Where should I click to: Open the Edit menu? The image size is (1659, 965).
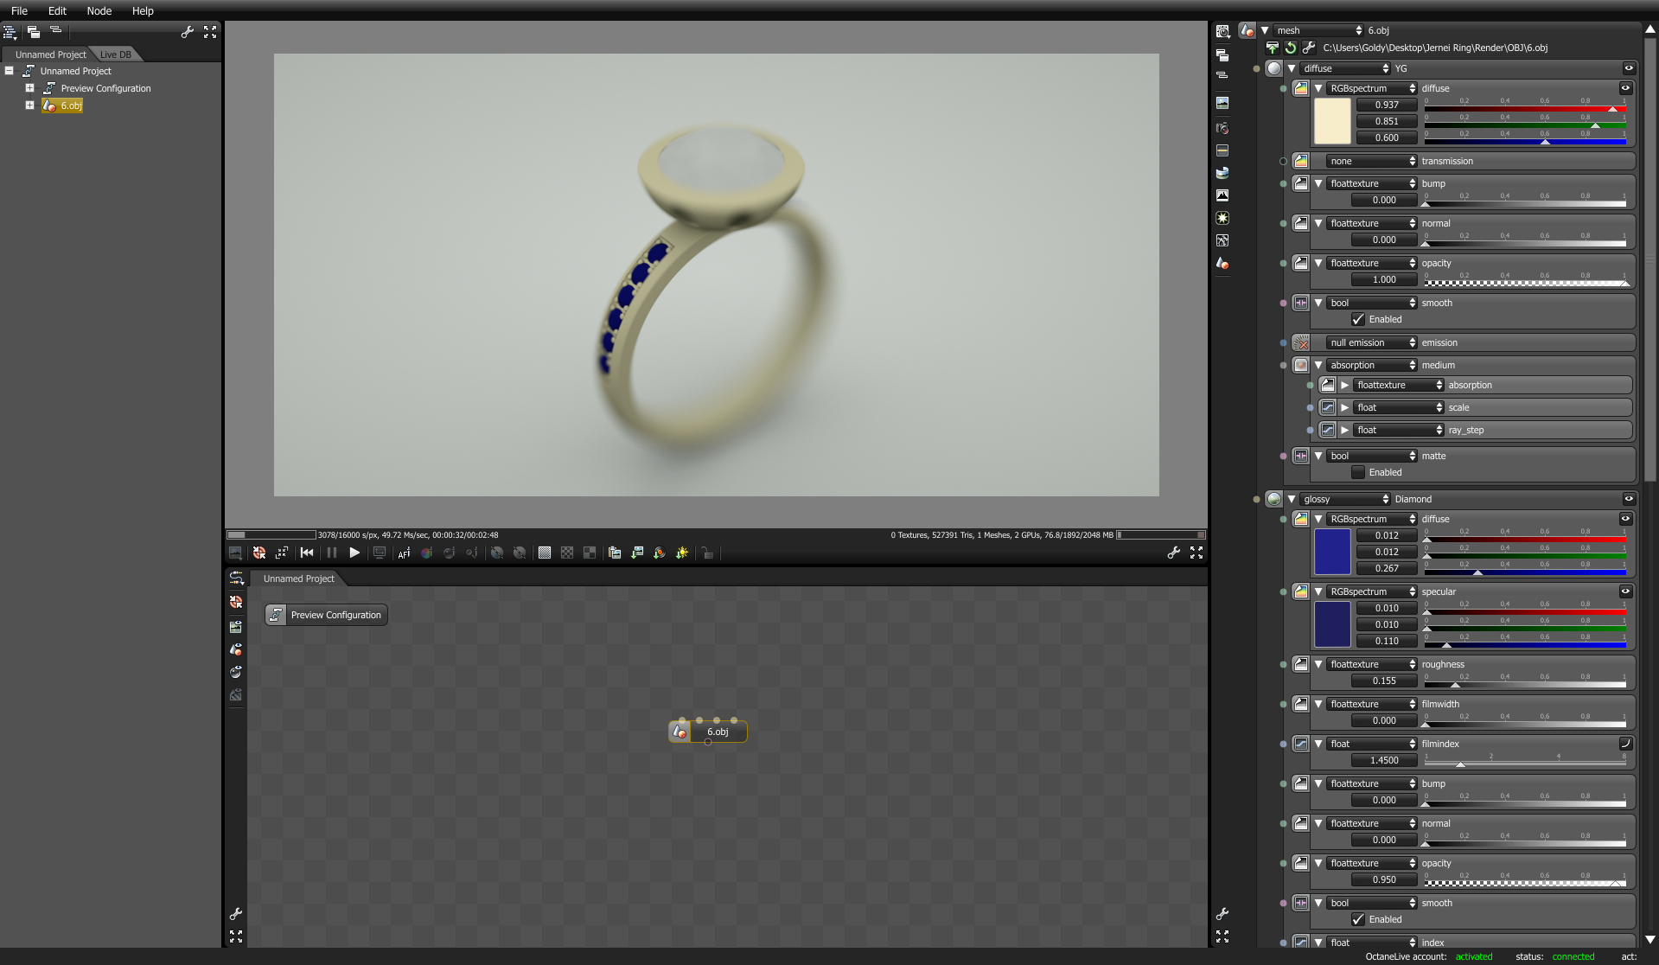tap(57, 11)
